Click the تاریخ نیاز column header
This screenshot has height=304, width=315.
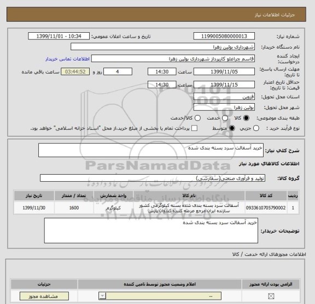34,196
